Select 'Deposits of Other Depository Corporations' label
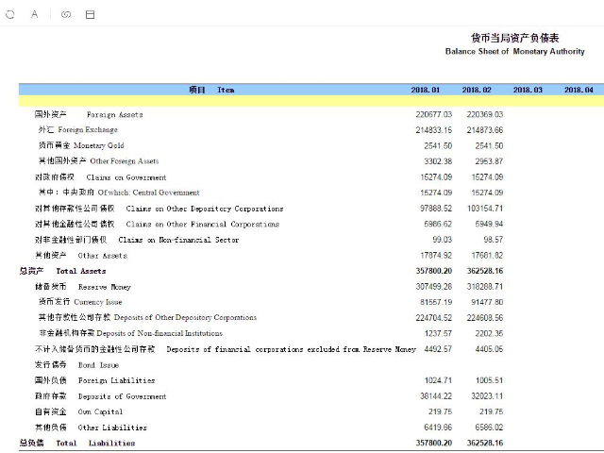 (x=185, y=317)
